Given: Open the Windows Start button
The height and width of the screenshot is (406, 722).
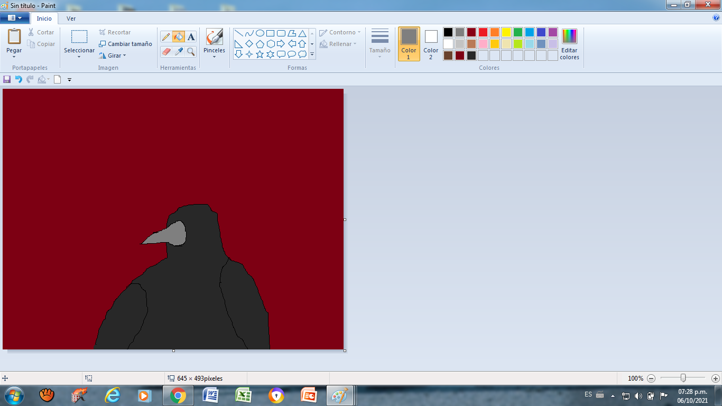Looking at the screenshot, I should pyautogui.click(x=14, y=395).
